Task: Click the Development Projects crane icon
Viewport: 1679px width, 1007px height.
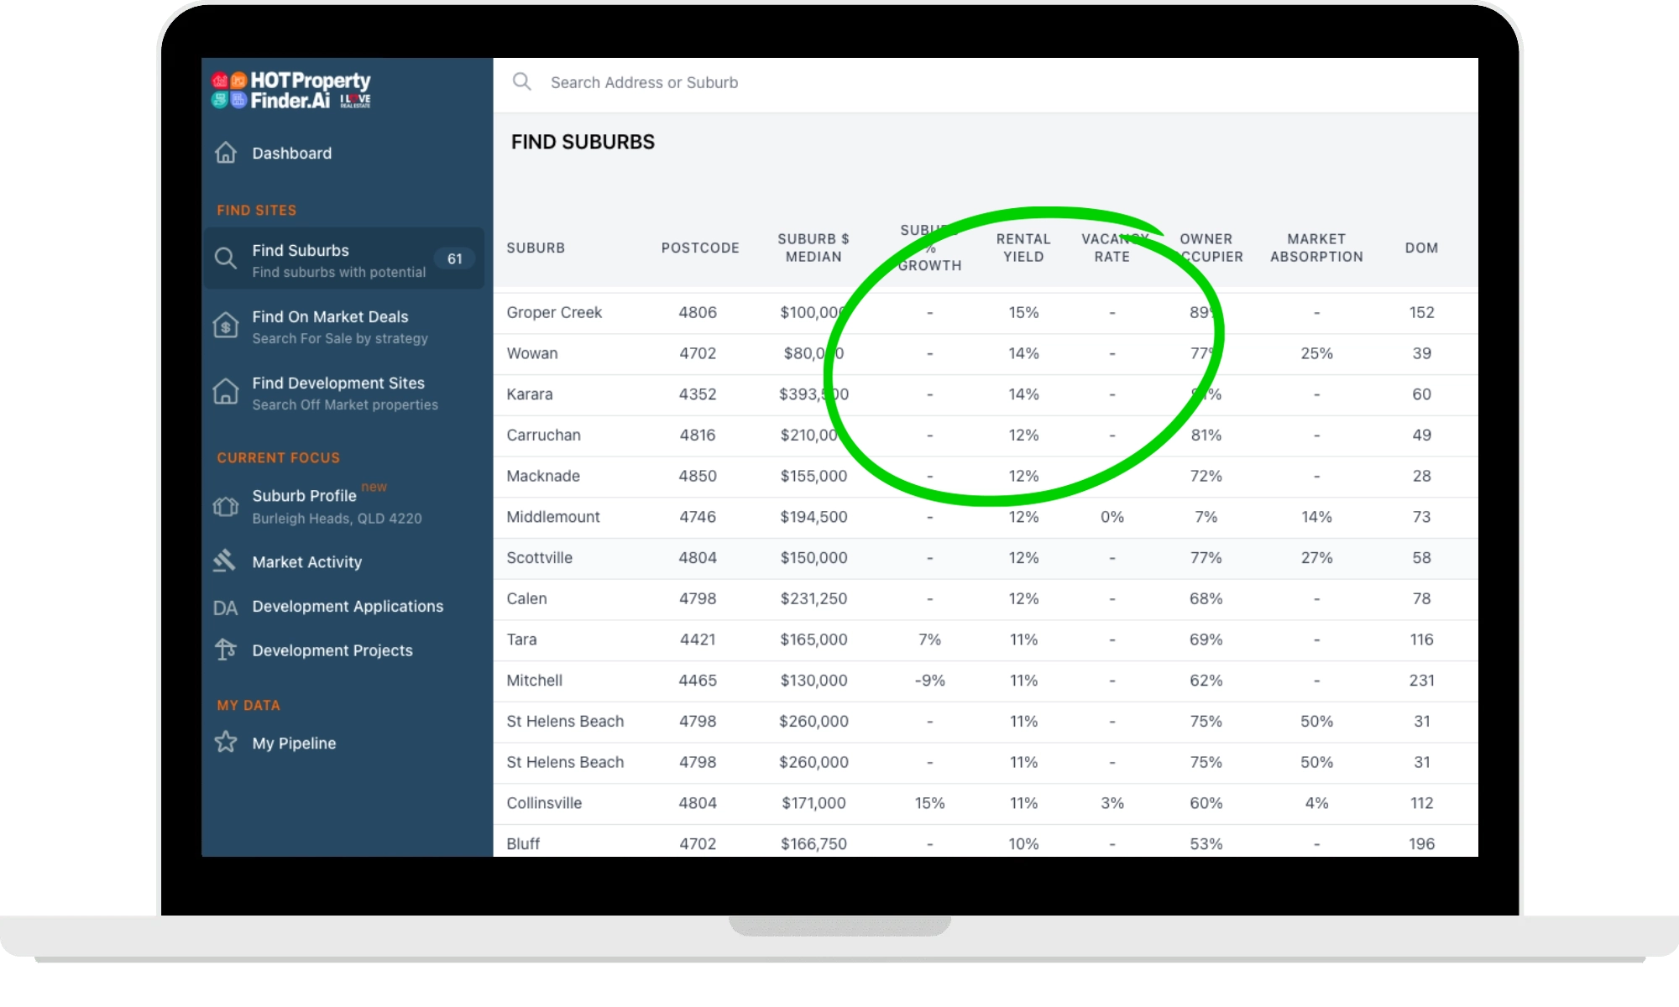Action: click(x=225, y=650)
